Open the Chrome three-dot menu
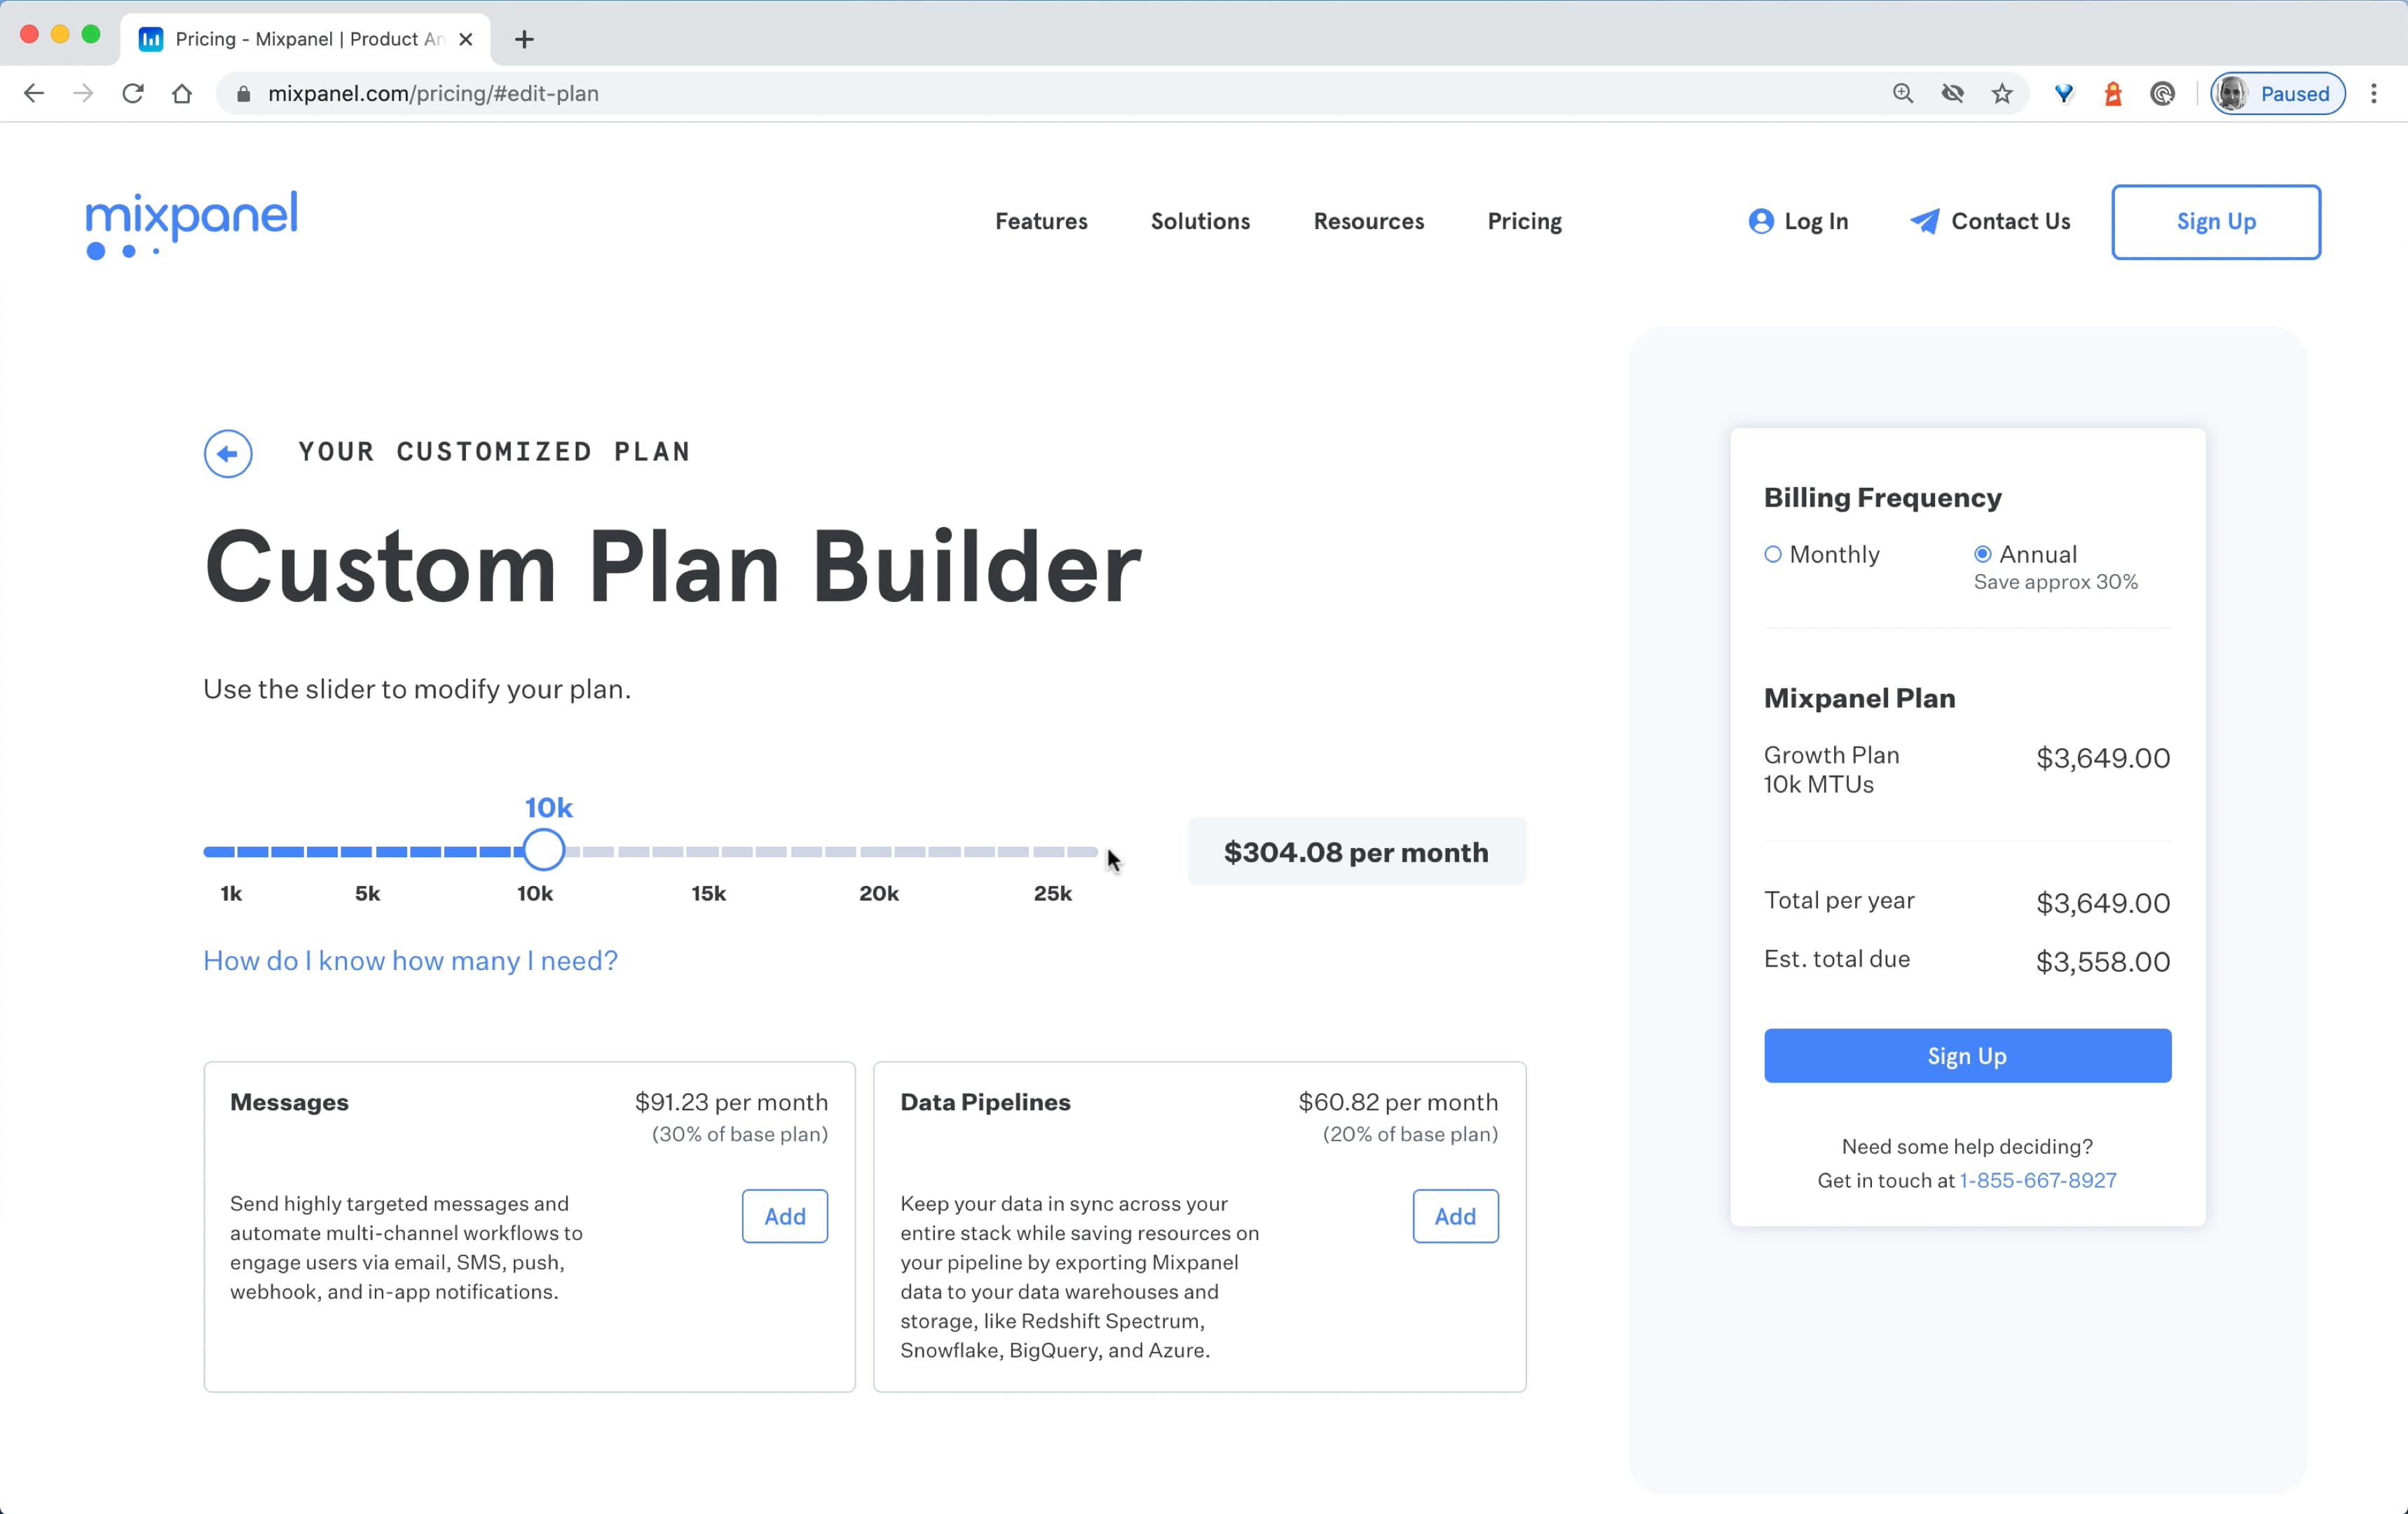The height and width of the screenshot is (1514, 2408). coord(2373,94)
